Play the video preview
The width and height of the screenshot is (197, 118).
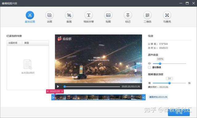pos(58,86)
